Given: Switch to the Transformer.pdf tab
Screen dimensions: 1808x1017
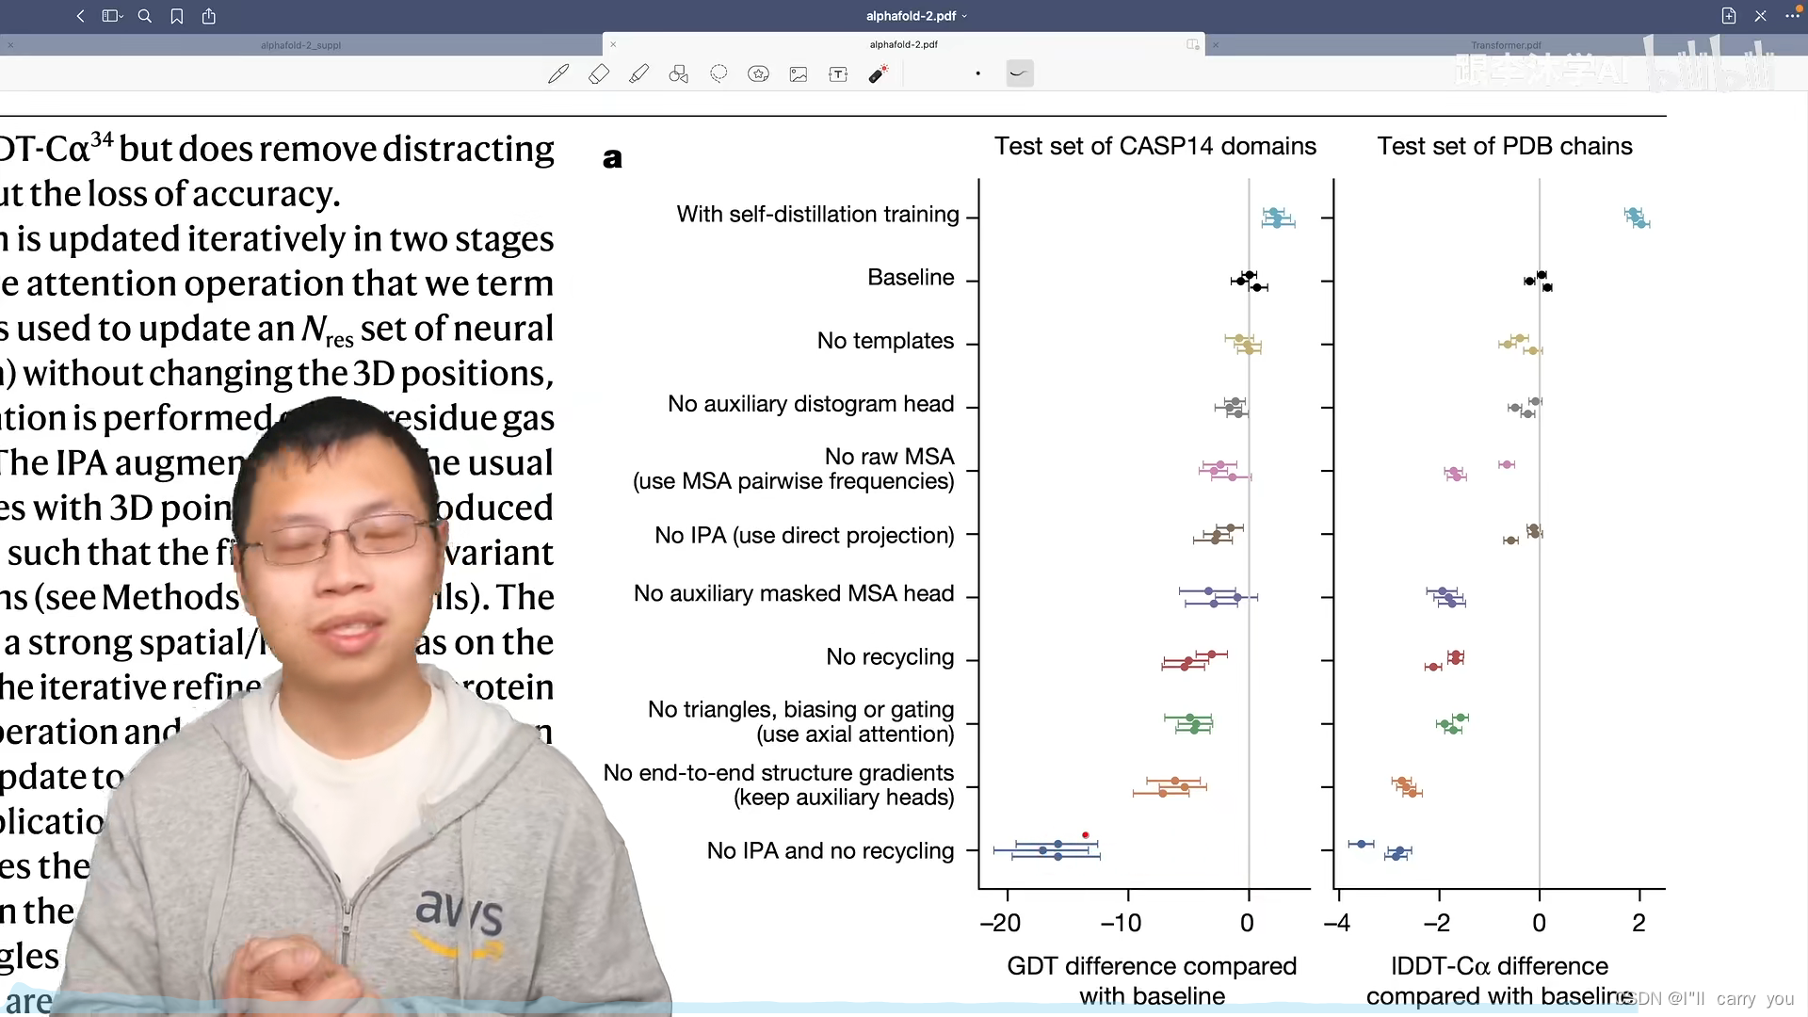Looking at the screenshot, I should pyautogui.click(x=1506, y=45).
